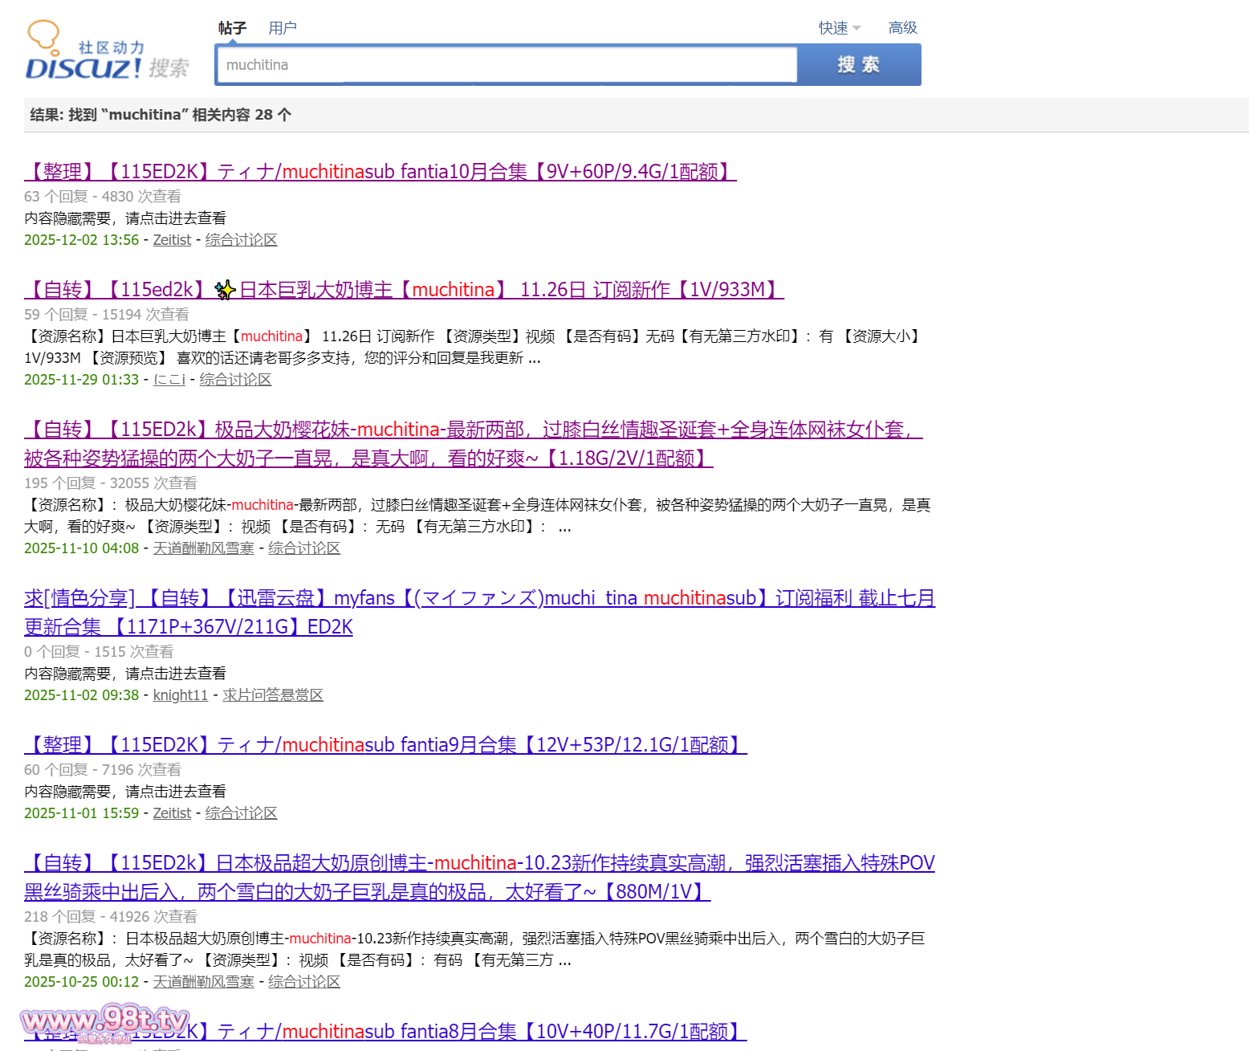Open author にこi profile link
This screenshot has height=1051, width=1249.
point(169,380)
